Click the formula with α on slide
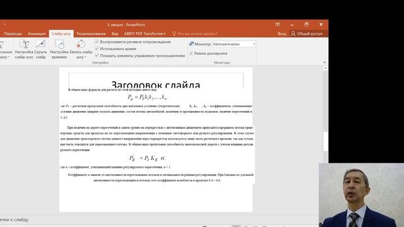The width and height of the screenshot is (404, 227). (147, 158)
